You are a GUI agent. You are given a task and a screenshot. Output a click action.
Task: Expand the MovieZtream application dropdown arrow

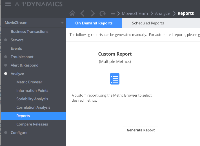click(62, 23)
